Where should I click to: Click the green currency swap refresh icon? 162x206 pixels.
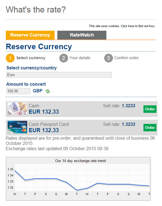[48, 91]
